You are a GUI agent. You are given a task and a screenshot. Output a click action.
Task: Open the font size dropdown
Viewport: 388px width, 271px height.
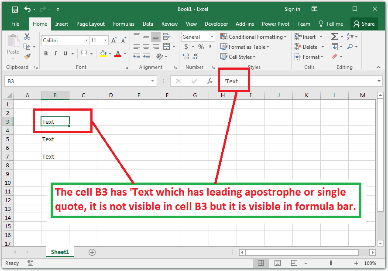point(105,40)
